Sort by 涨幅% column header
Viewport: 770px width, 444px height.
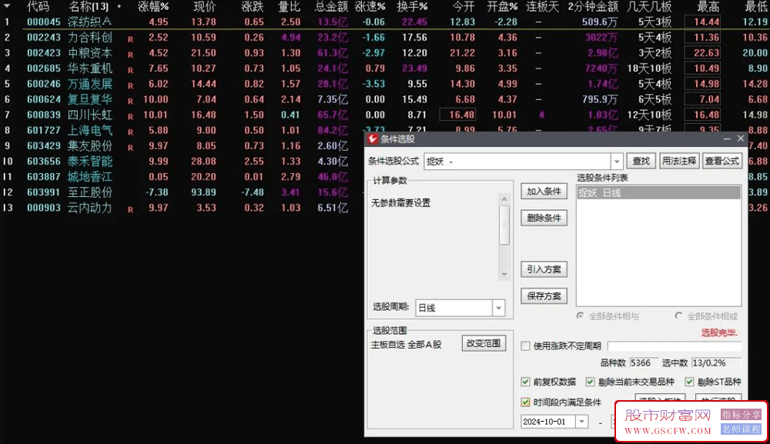[x=153, y=6]
